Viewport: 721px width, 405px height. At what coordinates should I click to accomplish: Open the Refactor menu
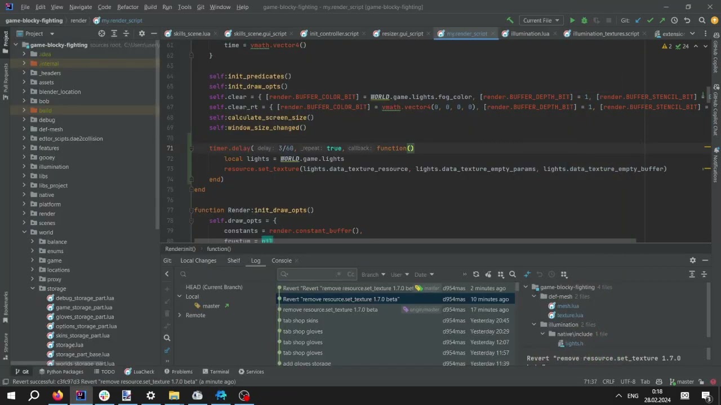pyautogui.click(x=127, y=7)
